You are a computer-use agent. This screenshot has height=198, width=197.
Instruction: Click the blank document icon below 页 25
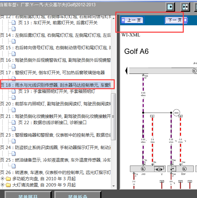14,166
